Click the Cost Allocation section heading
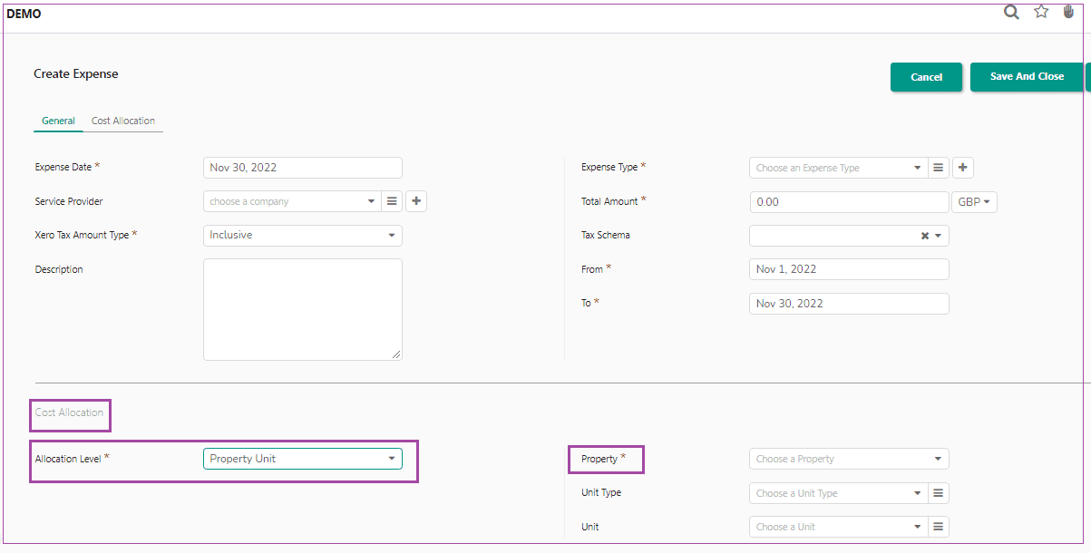Viewport: 1091px width, 553px height. coord(70,412)
